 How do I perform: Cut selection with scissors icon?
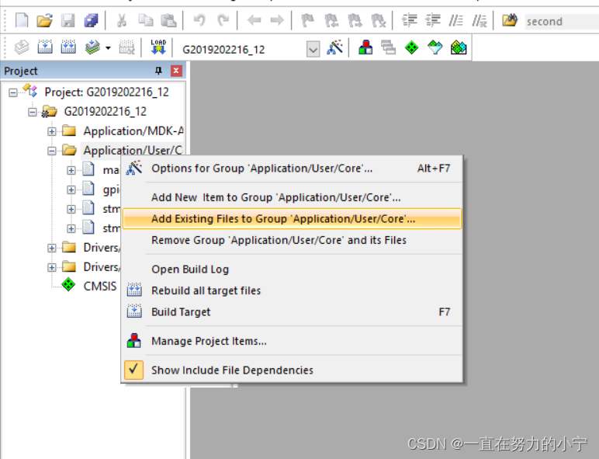coord(122,20)
